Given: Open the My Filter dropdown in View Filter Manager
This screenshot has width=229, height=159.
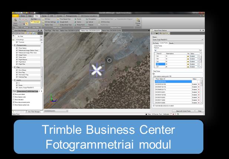Looking at the screenshot, I should click(41, 36).
